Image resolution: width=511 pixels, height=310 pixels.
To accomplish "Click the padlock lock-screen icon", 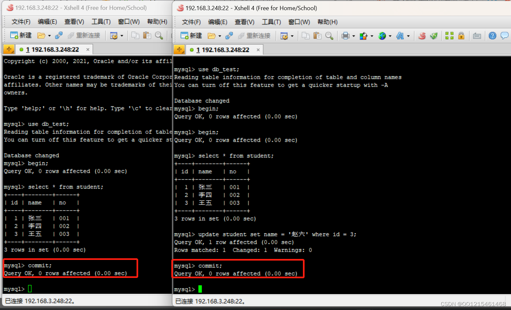I will click(x=461, y=36).
